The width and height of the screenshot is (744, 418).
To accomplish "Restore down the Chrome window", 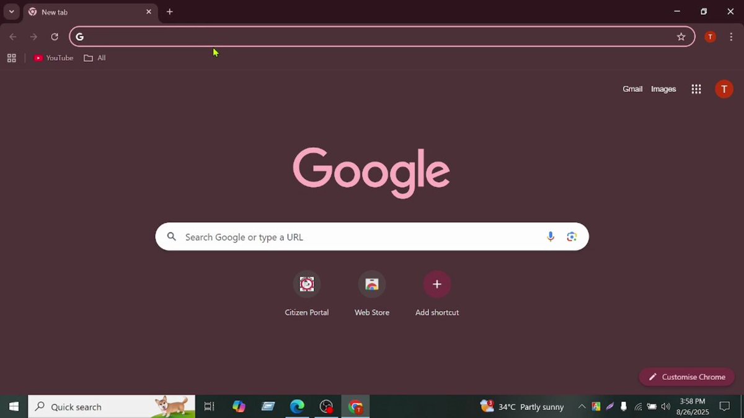I will point(704,11).
